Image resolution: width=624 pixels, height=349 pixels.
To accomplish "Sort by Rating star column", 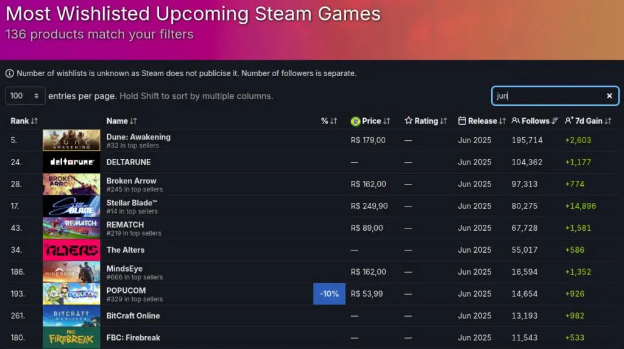I will click(425, 121).
